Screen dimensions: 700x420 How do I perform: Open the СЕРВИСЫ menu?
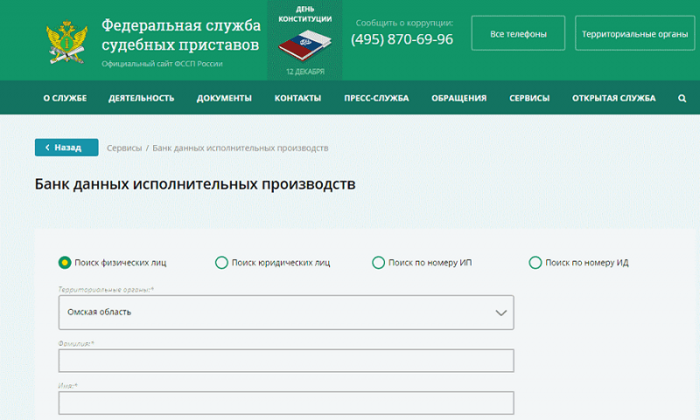[529, 98]
